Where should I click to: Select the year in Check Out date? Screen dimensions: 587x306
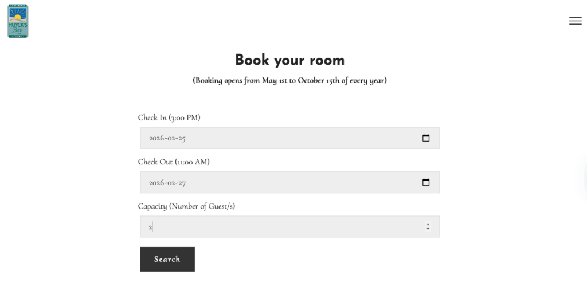coord(155,183)
